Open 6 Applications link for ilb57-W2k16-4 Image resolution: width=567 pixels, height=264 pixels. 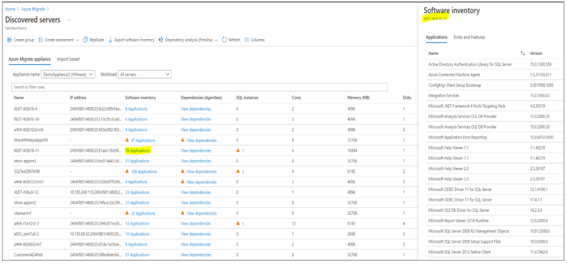click(136, 109)
